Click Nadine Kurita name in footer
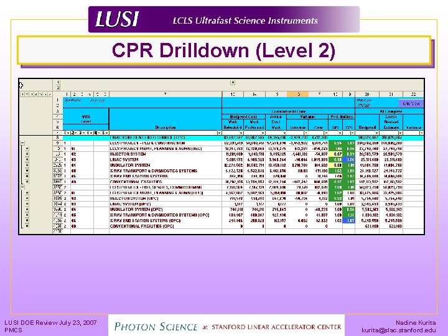 [416, 322]
